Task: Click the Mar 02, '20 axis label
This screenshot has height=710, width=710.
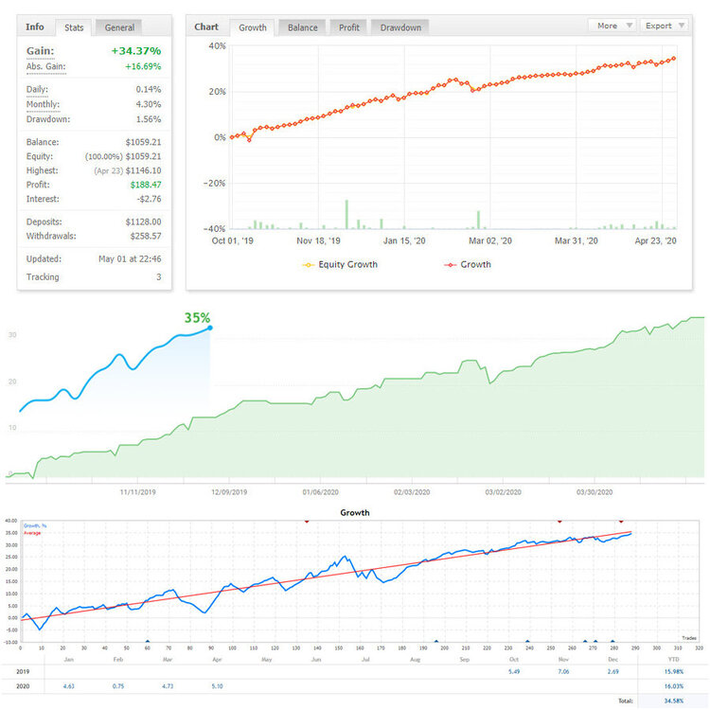Action: [x=490, y=240]
